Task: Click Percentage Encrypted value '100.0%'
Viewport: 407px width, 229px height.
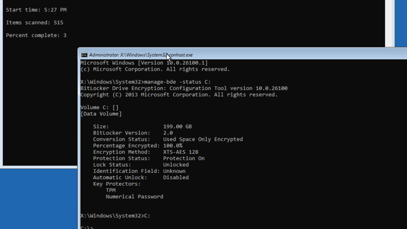Action: pyautogui.click(x=173, y=146)
